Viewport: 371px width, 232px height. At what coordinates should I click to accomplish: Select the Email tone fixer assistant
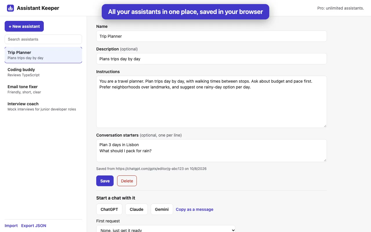43,89
